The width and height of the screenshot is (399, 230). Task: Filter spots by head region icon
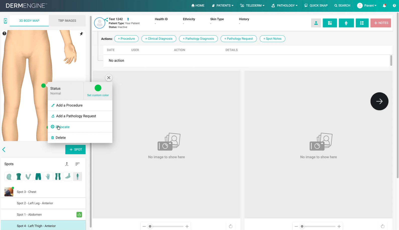tap(9, 177)
